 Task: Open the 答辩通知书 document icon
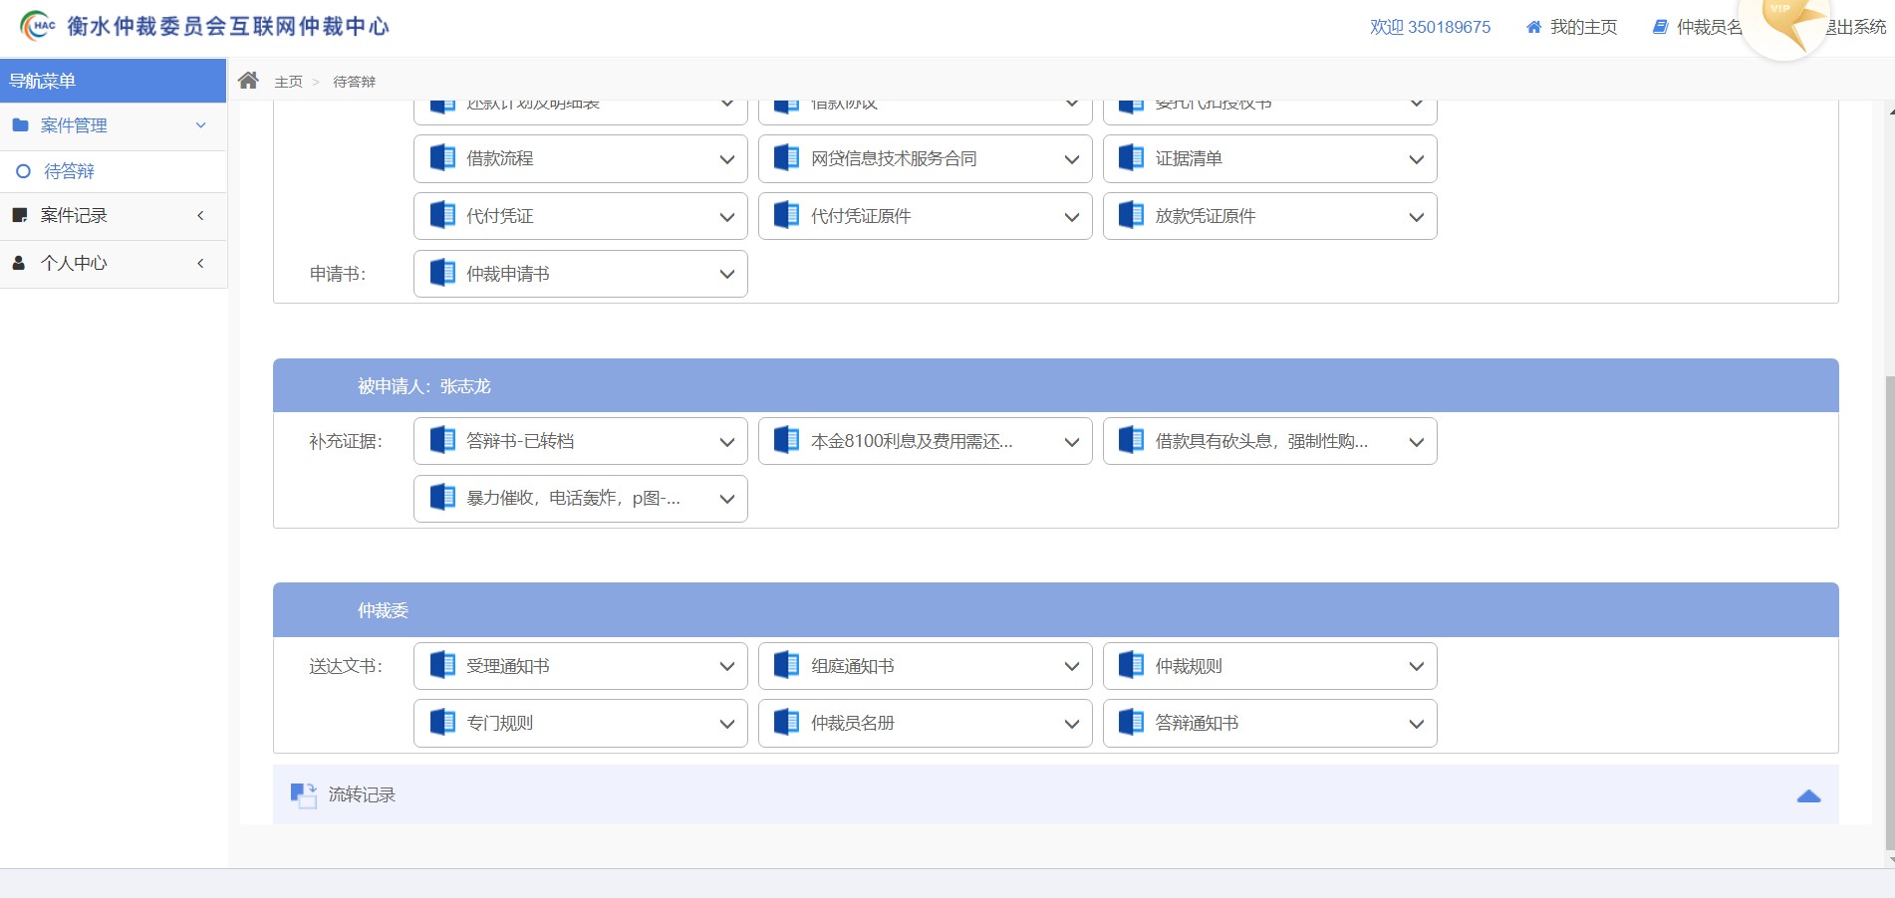(x=1132, y=723)
